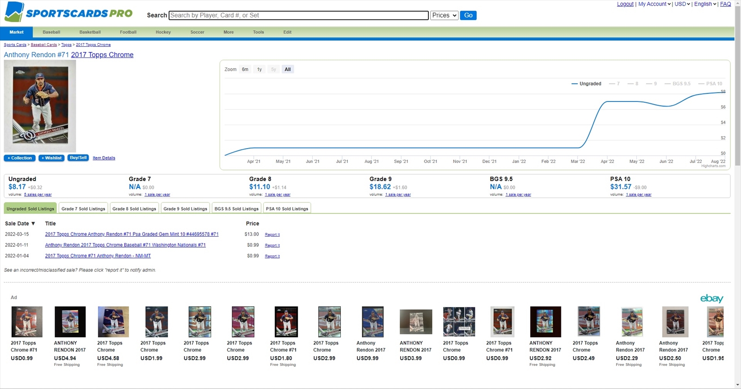Viewport: 741px width, 389px height.
Task: Switch to Grade 7 Sold Listings tab
Action: (83, 208)
